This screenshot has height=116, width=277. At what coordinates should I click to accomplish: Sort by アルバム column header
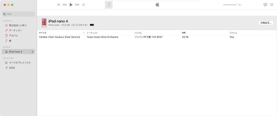(138, 33)
